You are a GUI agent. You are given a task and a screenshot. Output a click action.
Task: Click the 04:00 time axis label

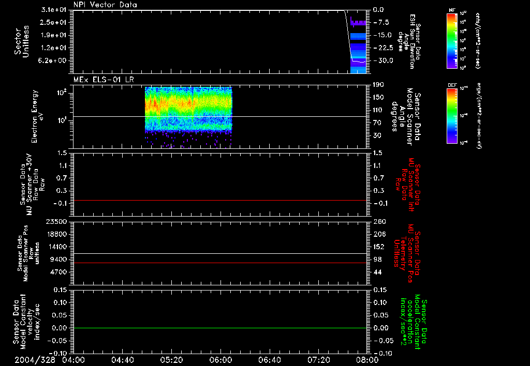coord(73,360)
